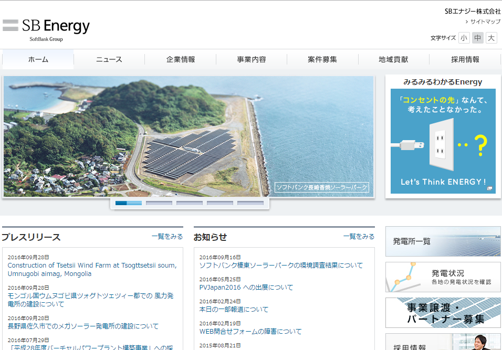Open the WEB問合せフォームの障害について notice

[250, 332]
